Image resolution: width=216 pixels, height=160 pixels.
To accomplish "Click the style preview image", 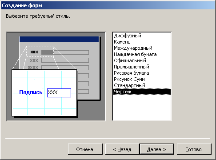I will coord(56,76).
